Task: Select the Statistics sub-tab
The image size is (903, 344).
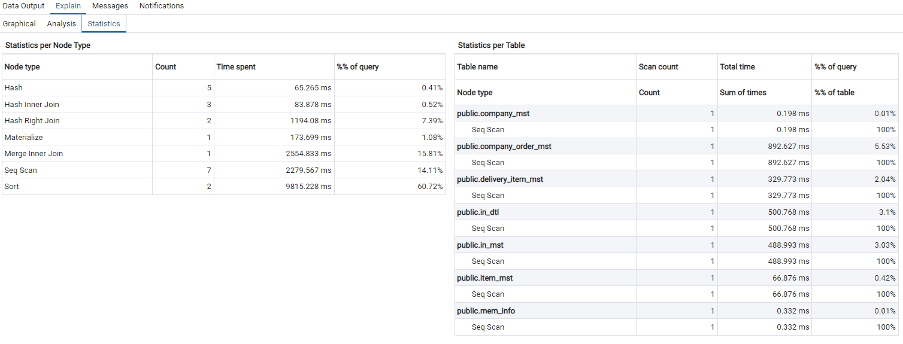Action: tap(104, 24)
